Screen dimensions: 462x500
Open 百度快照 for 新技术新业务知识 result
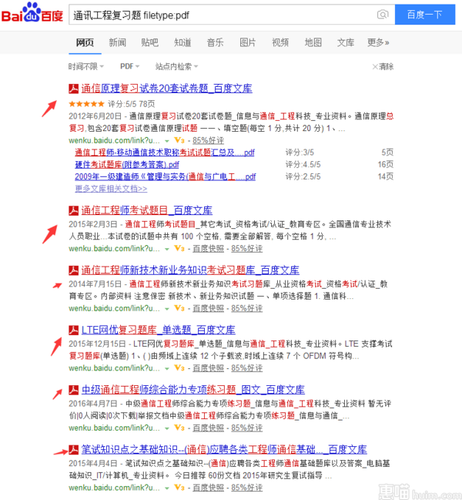pyautogui.click(x=208, y=308)
